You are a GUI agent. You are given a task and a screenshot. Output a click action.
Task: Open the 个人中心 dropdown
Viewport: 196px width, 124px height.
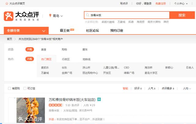click(x=181, y=3)
